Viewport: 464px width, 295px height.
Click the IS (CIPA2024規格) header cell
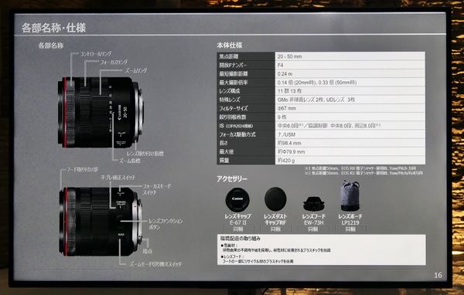click(x=246, y=126)
